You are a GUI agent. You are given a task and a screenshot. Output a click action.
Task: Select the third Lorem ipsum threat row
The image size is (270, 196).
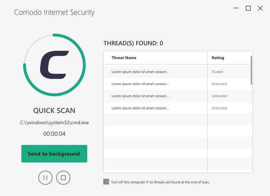(178, 96)
